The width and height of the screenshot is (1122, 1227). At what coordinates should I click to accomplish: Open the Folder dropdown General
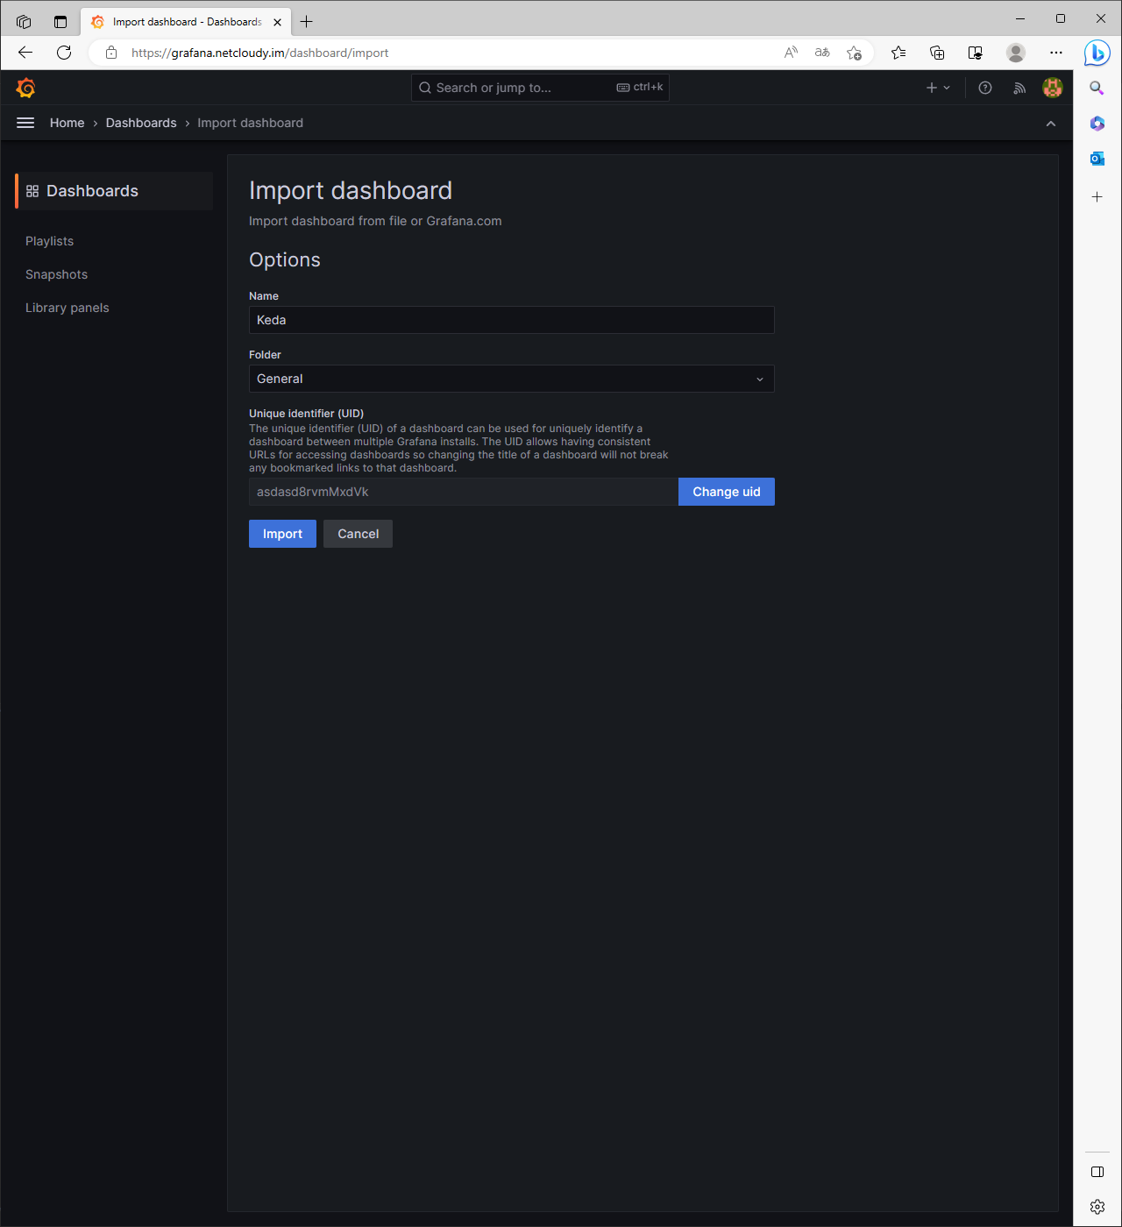tap(512, 379)
